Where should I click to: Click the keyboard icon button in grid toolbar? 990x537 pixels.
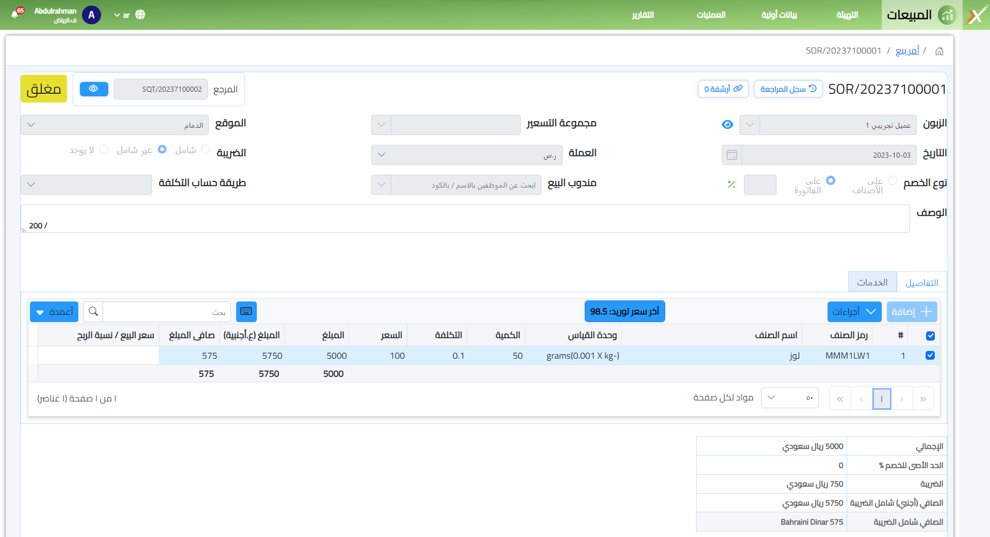246,311
